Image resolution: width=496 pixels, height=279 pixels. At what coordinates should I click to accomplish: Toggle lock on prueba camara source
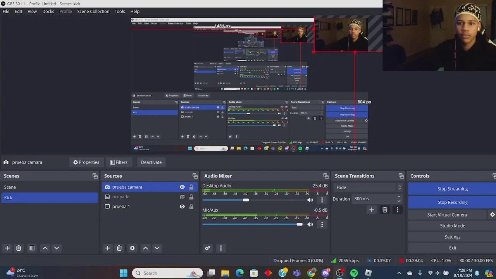(x=191, y=187)
